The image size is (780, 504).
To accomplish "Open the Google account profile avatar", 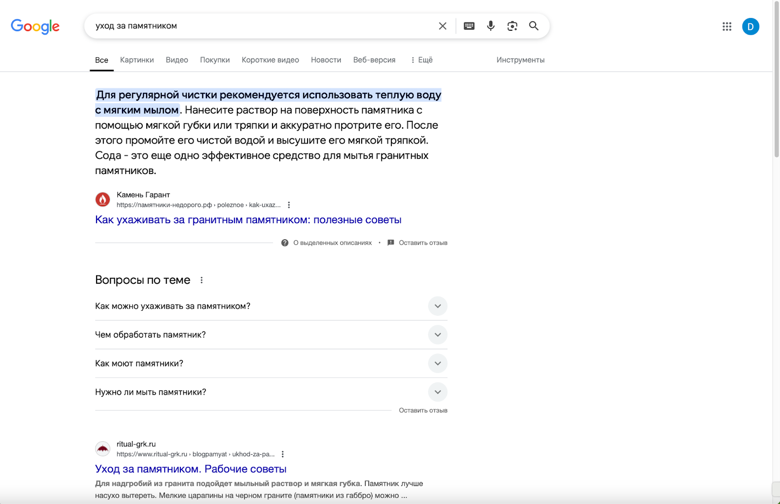I will tap(750, 26).
